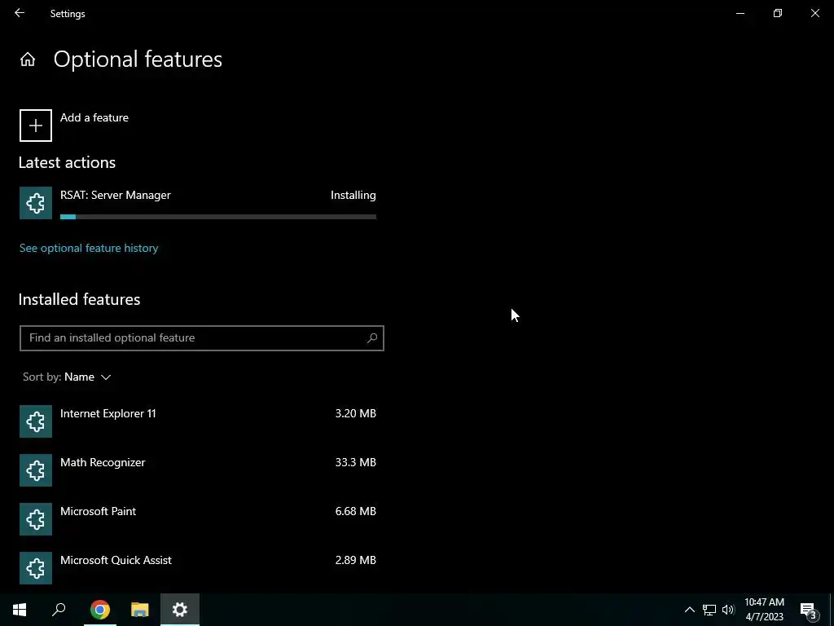Screen dimensions: 834x626
Task: Close the Settings window
Action: point(814,13)
